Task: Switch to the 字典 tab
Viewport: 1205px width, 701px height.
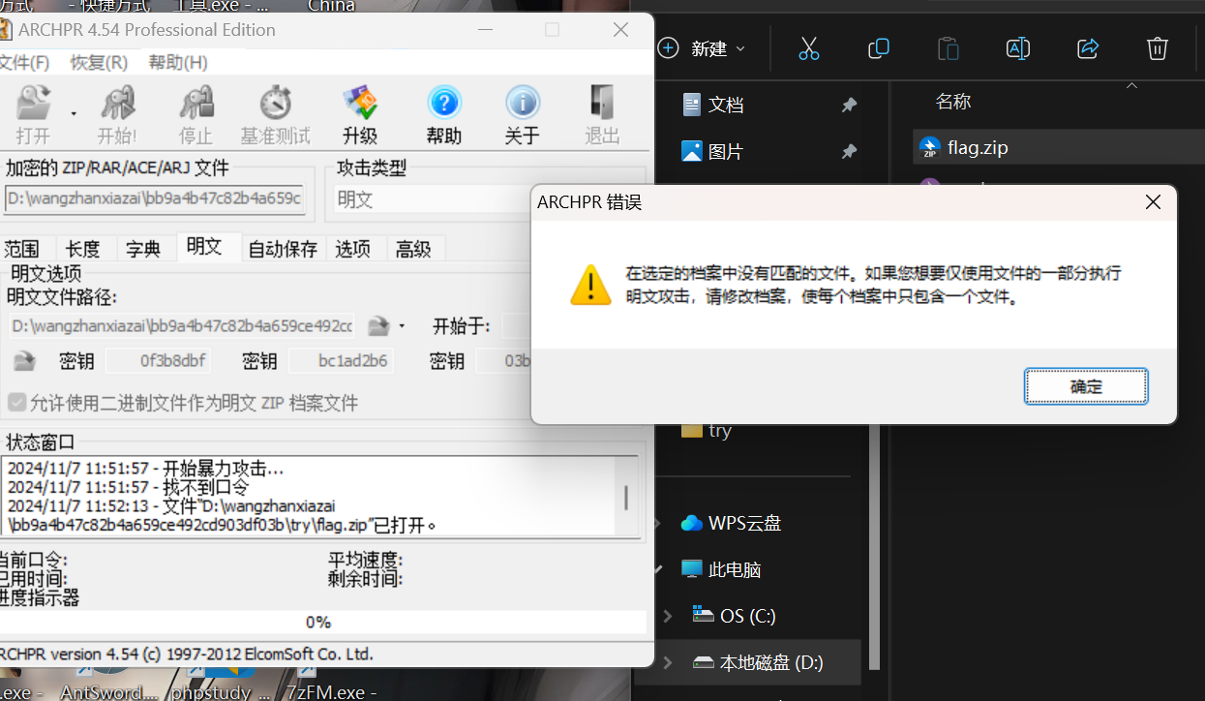Action: (x=143, y=249)
